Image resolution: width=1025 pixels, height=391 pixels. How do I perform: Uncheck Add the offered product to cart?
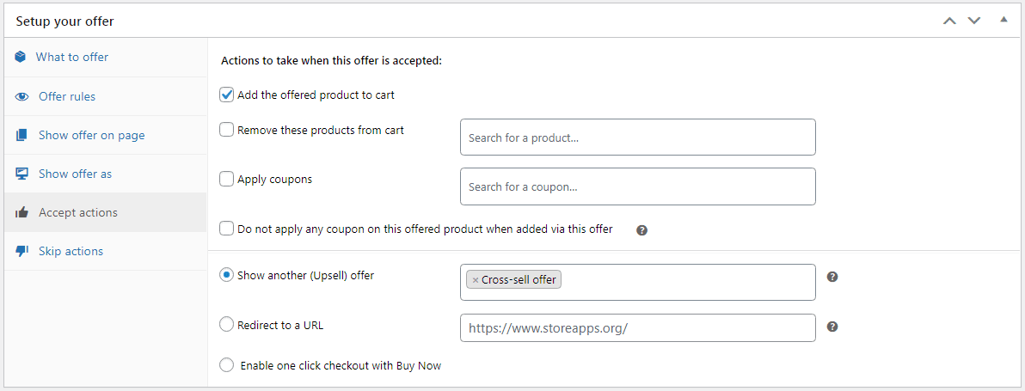[x=227, y=95]
